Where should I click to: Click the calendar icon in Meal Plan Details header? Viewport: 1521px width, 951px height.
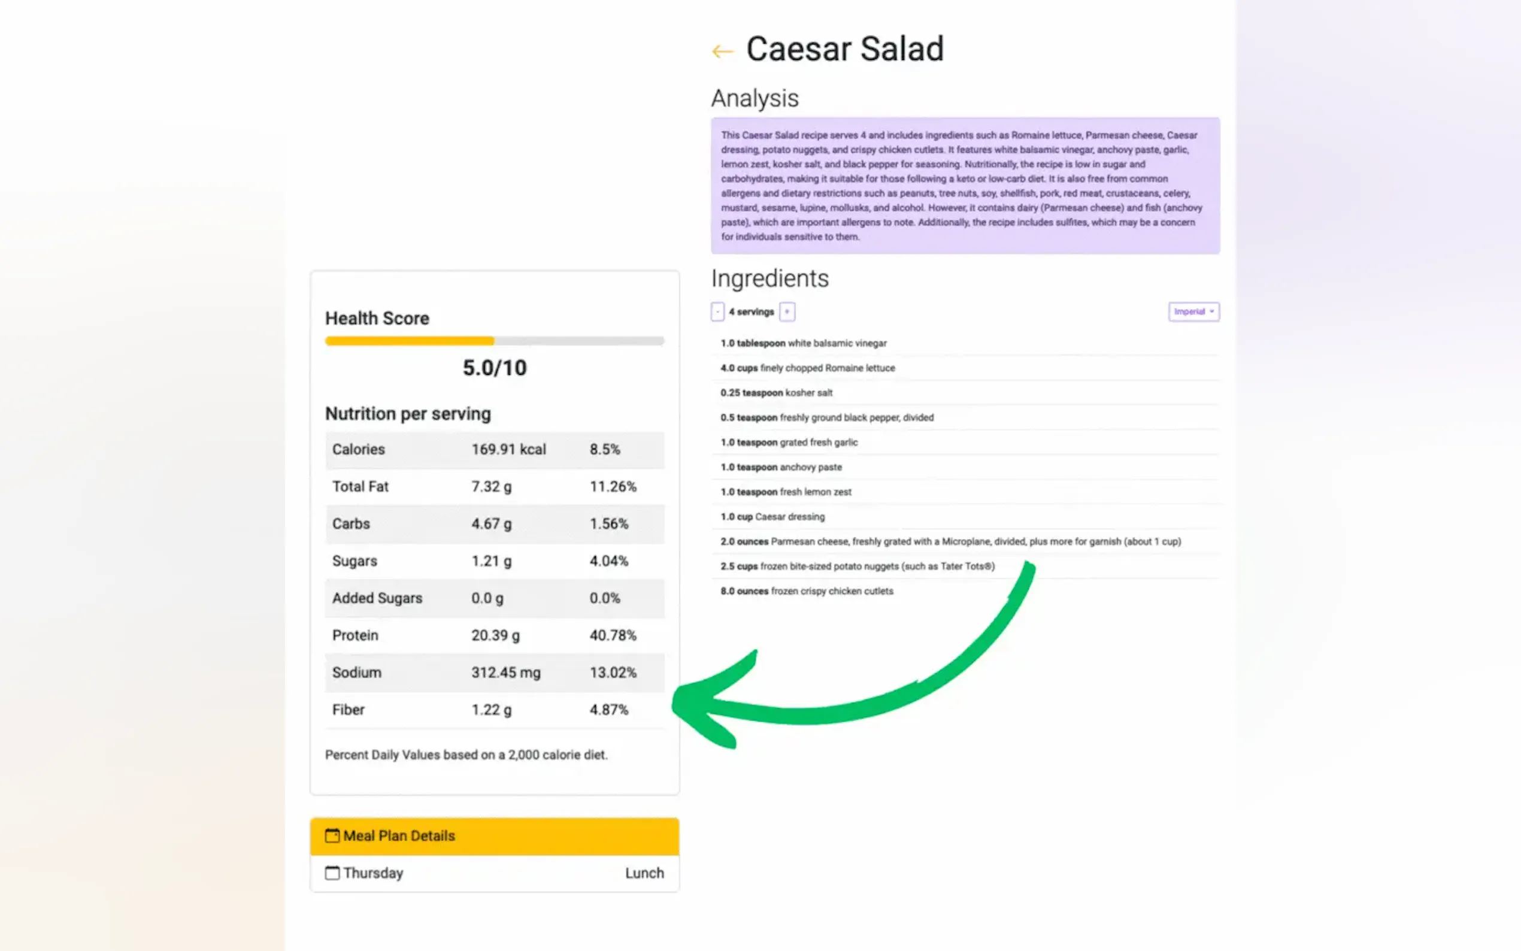(332, 836)
